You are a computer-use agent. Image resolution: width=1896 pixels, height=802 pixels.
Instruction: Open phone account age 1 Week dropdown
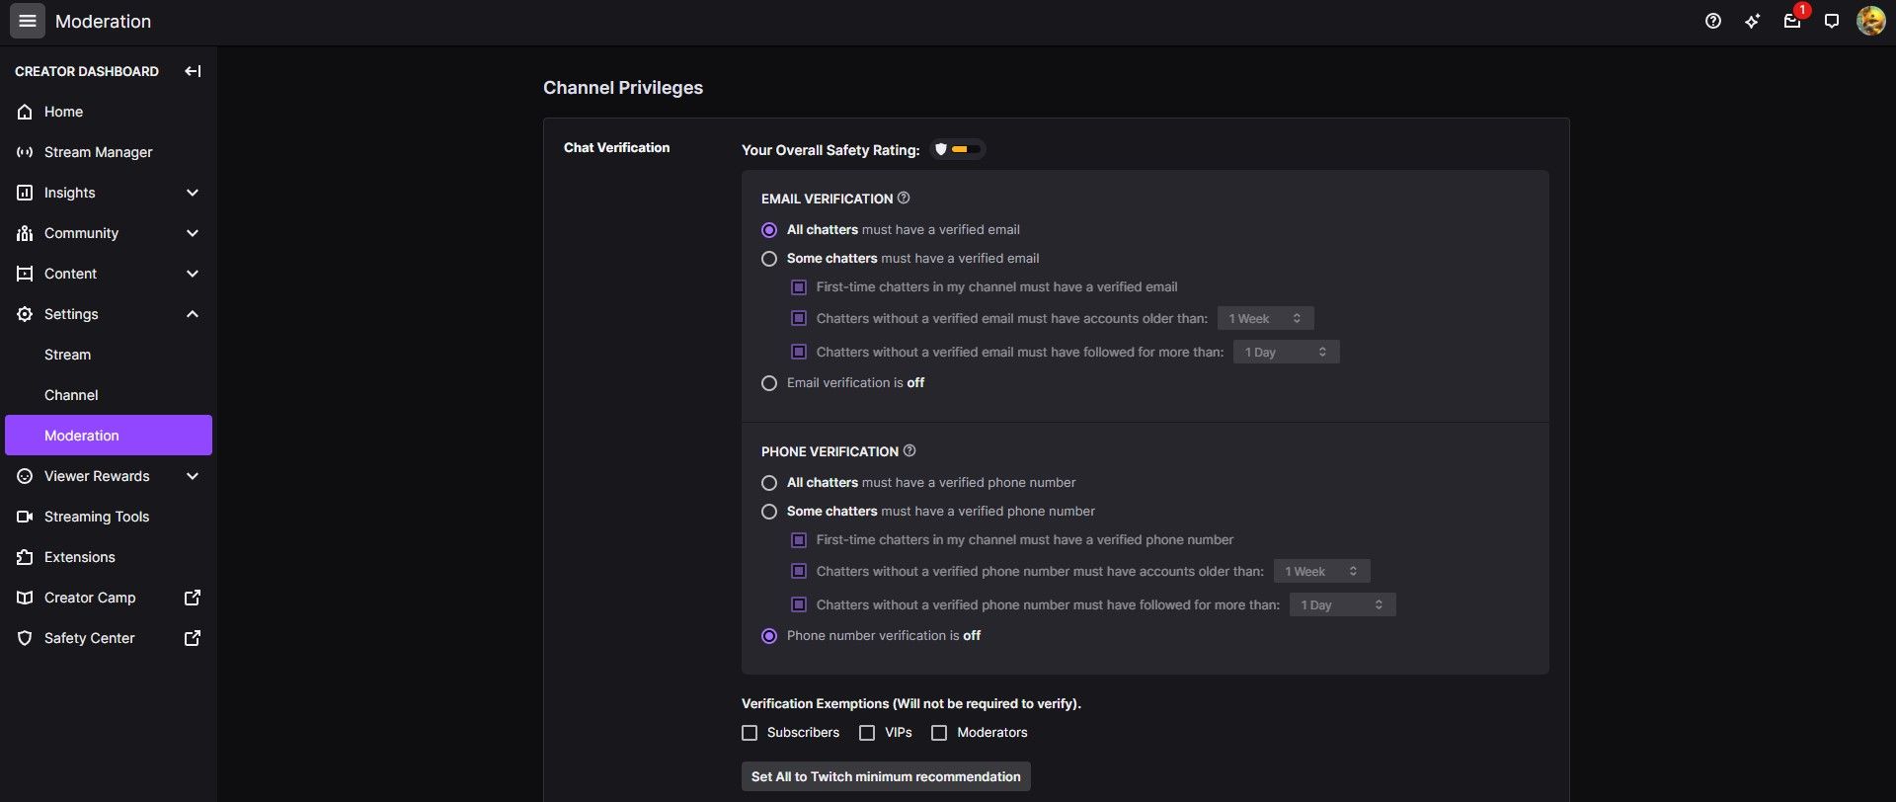[x=1321, y=571]
